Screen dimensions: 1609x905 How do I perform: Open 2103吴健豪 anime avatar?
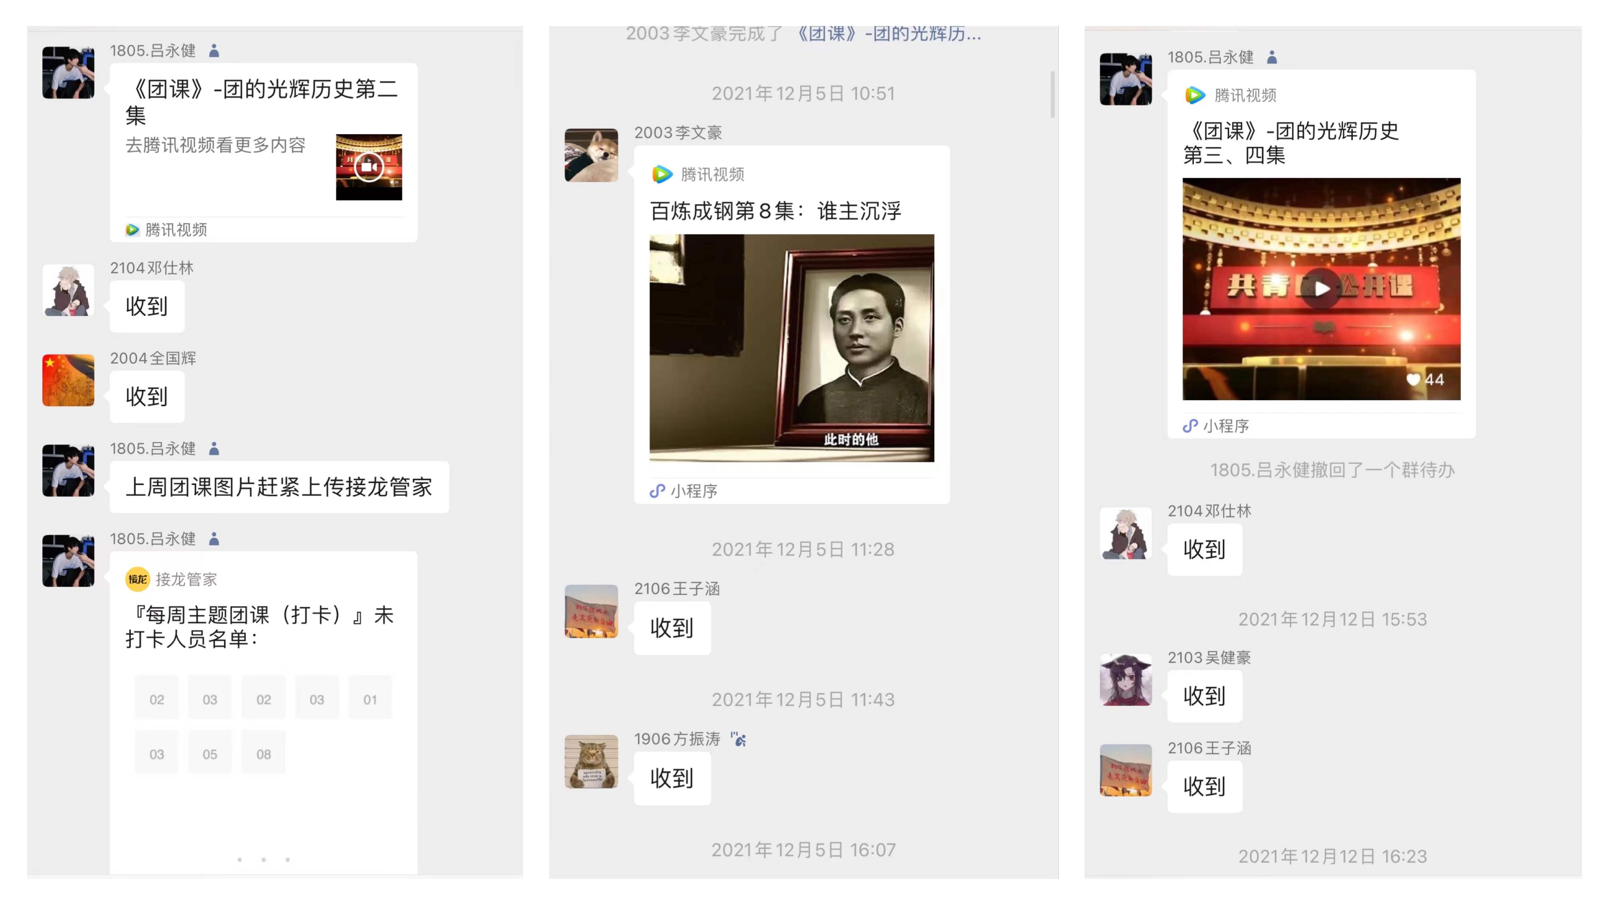1126,680
